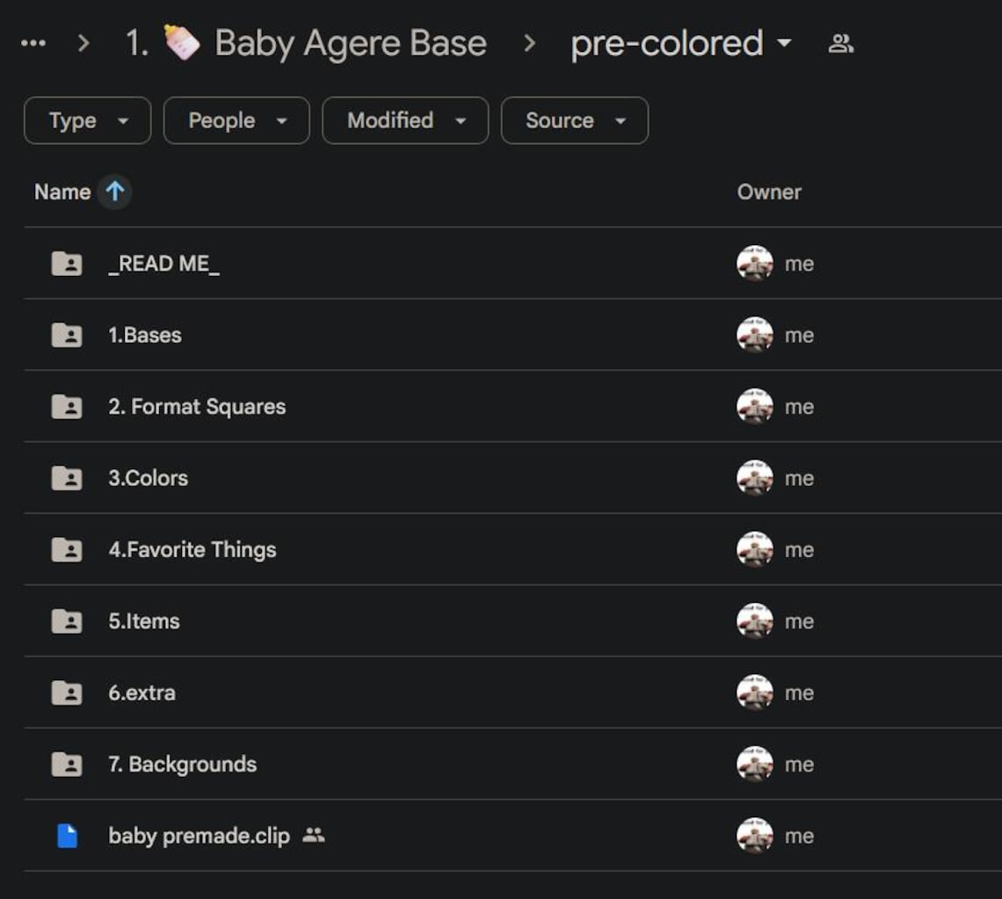Click the shared icon beside baby premade.clip
The image size is (1002, 899).
point(313,835)
